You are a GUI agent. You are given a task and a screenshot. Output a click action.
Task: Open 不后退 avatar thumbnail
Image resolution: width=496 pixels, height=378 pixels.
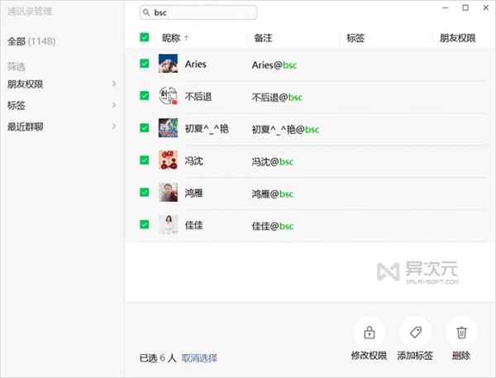pos(168,96)
